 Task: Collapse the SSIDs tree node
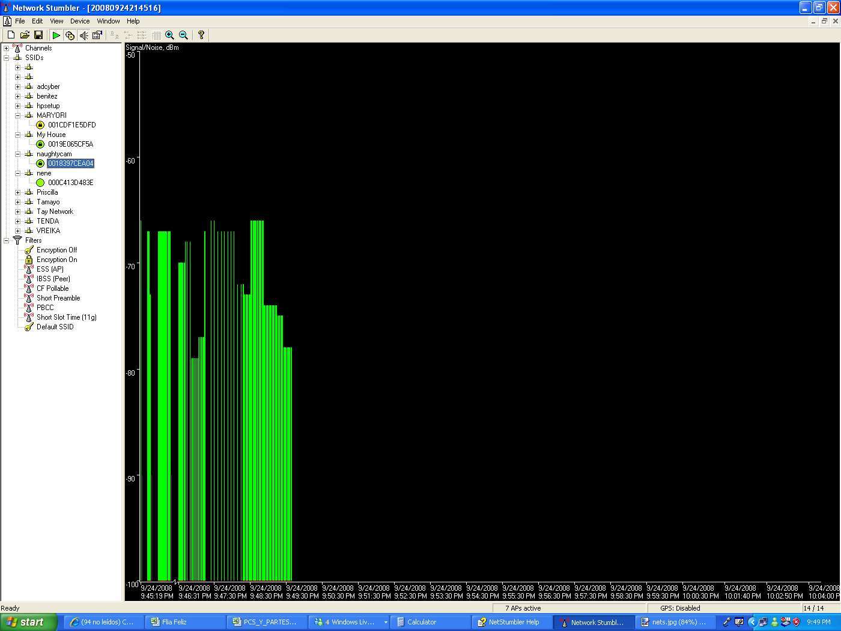click(6, 58)
